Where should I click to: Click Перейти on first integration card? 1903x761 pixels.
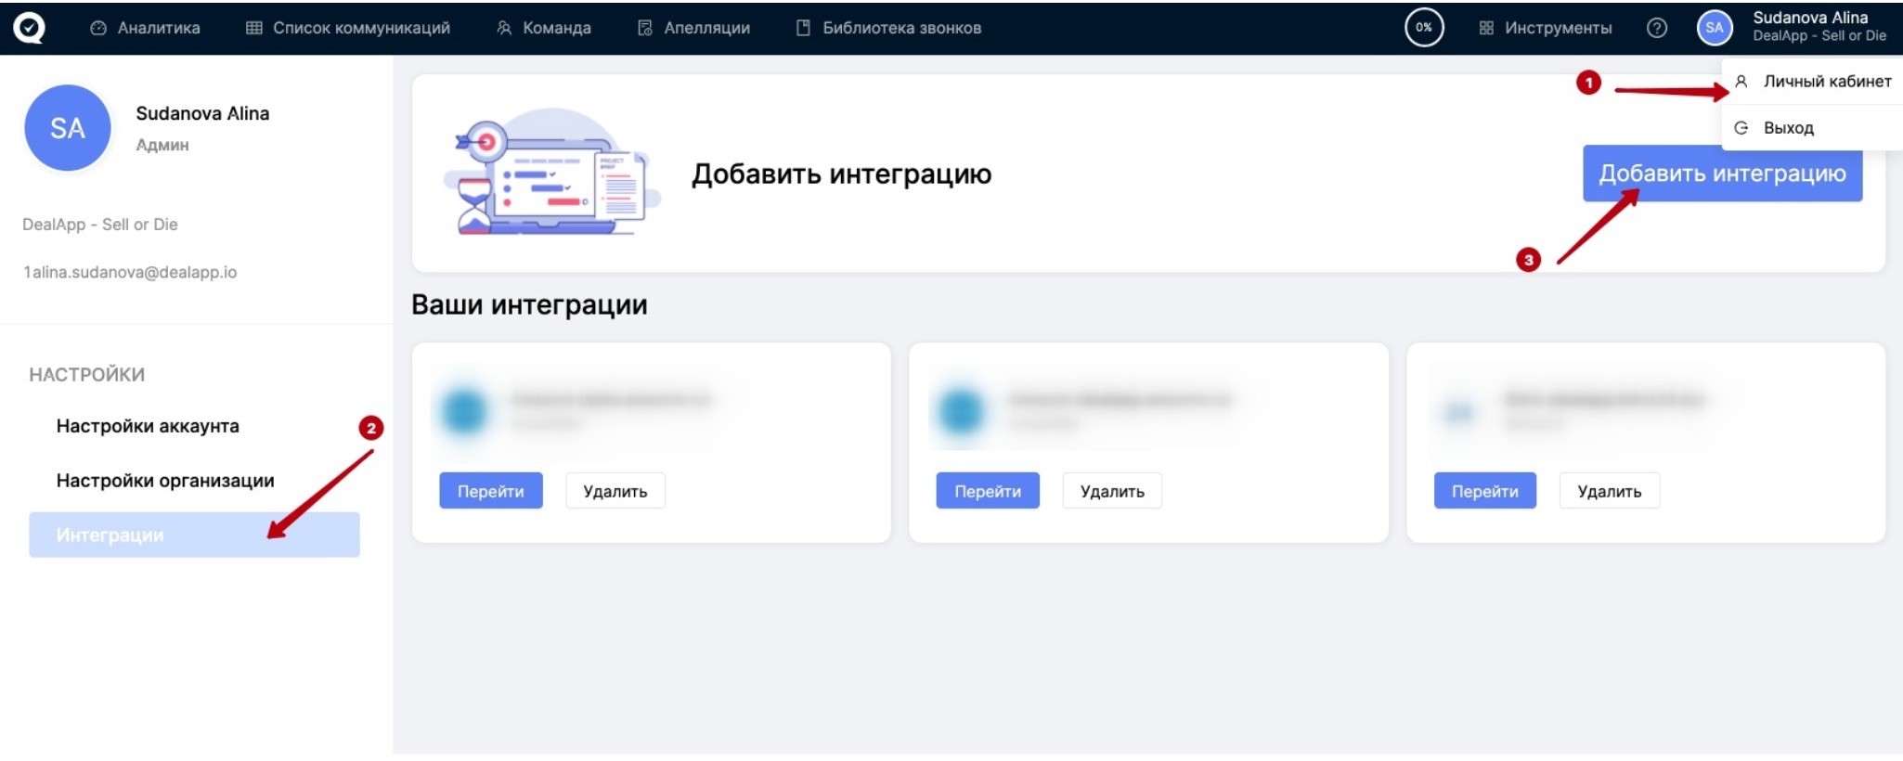(x=490, y=491)
